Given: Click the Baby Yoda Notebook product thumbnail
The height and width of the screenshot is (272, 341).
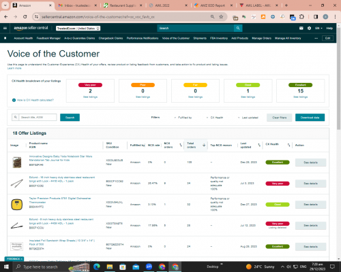Looking at the screenshot, I should click(17, 163).
